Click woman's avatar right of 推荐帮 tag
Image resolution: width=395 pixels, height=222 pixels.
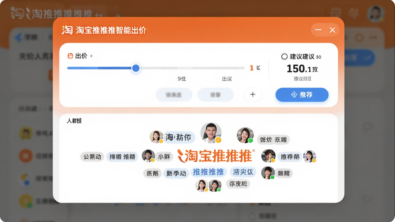point(310,156)
